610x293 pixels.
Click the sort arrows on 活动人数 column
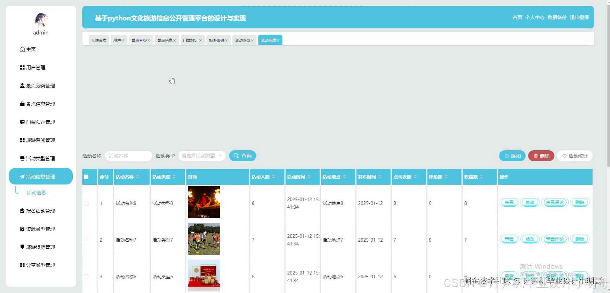click(x=273, y=177)
